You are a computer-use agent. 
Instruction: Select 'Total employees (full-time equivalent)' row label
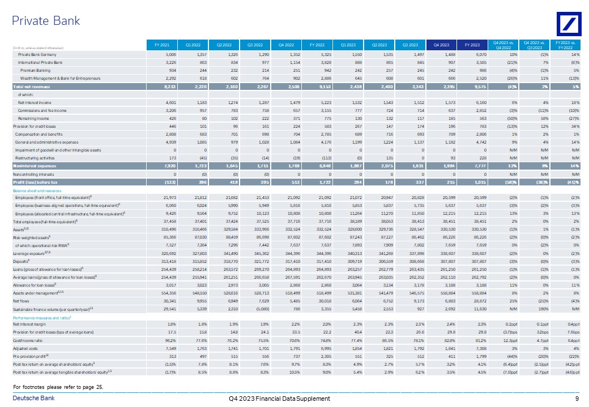(45, 222)
